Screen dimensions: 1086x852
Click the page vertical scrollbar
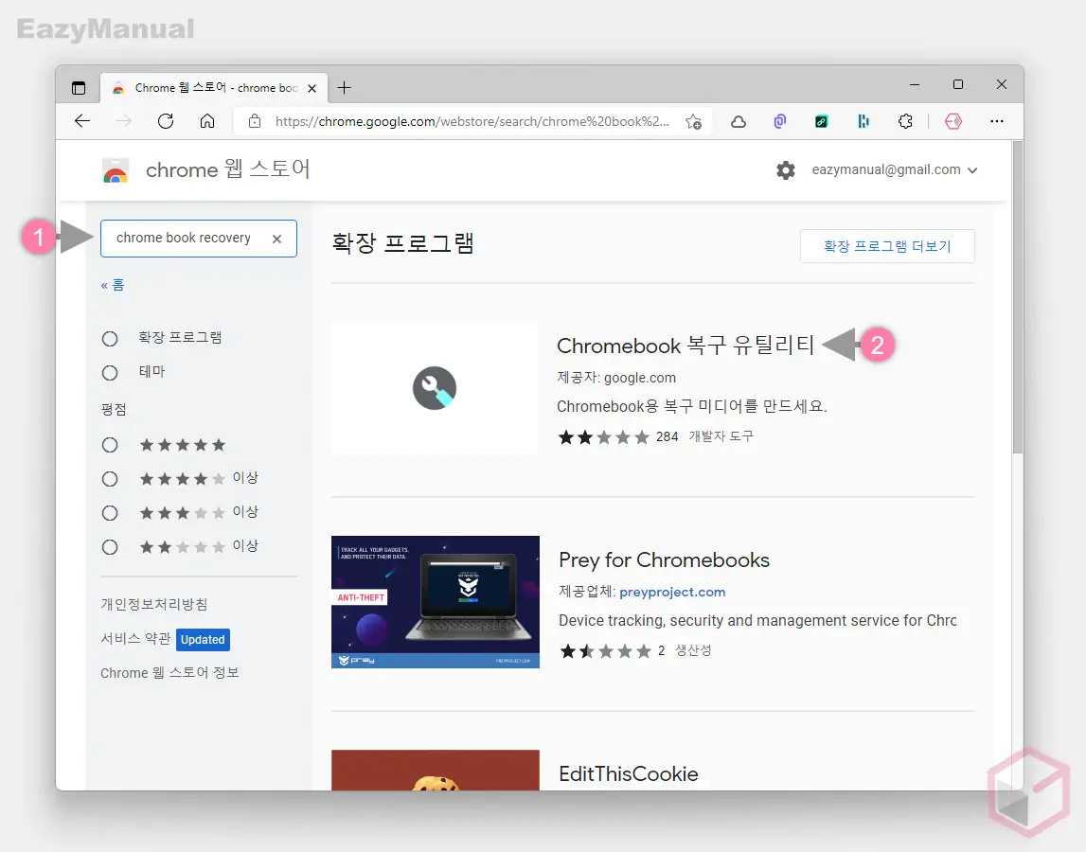point(1018,298)
